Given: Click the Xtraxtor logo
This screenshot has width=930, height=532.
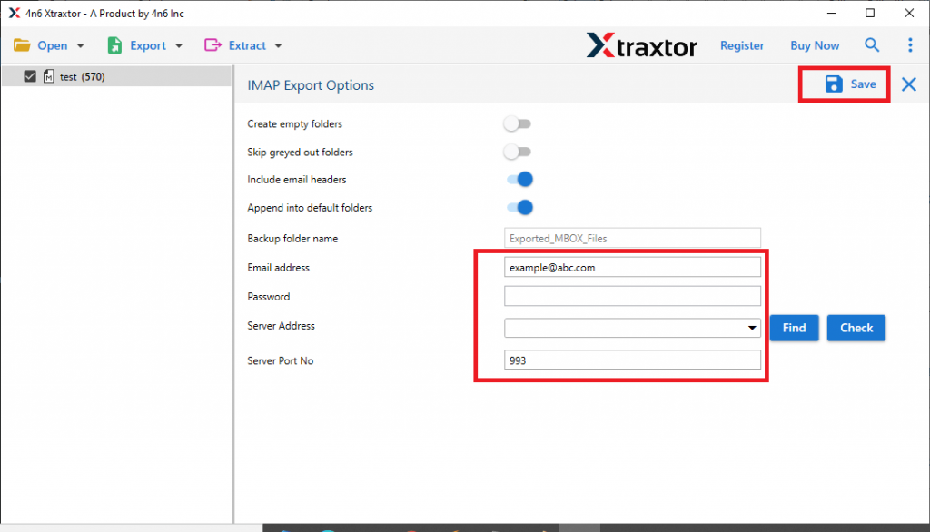Looking at the screenshot, I should tap(642, 45).
